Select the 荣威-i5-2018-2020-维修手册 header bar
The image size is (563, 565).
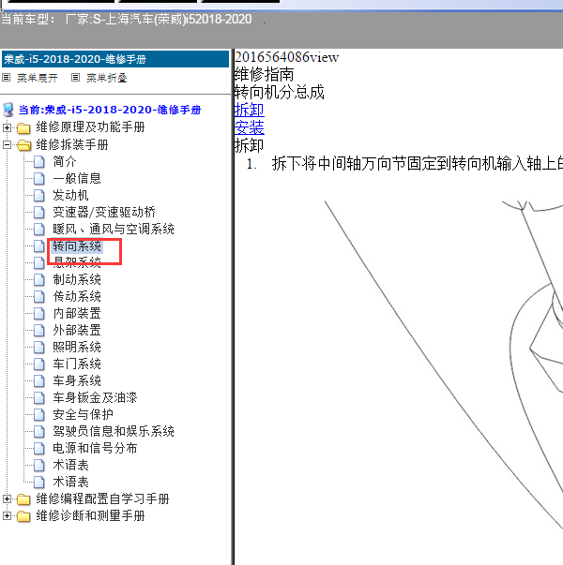click(115, 59)
